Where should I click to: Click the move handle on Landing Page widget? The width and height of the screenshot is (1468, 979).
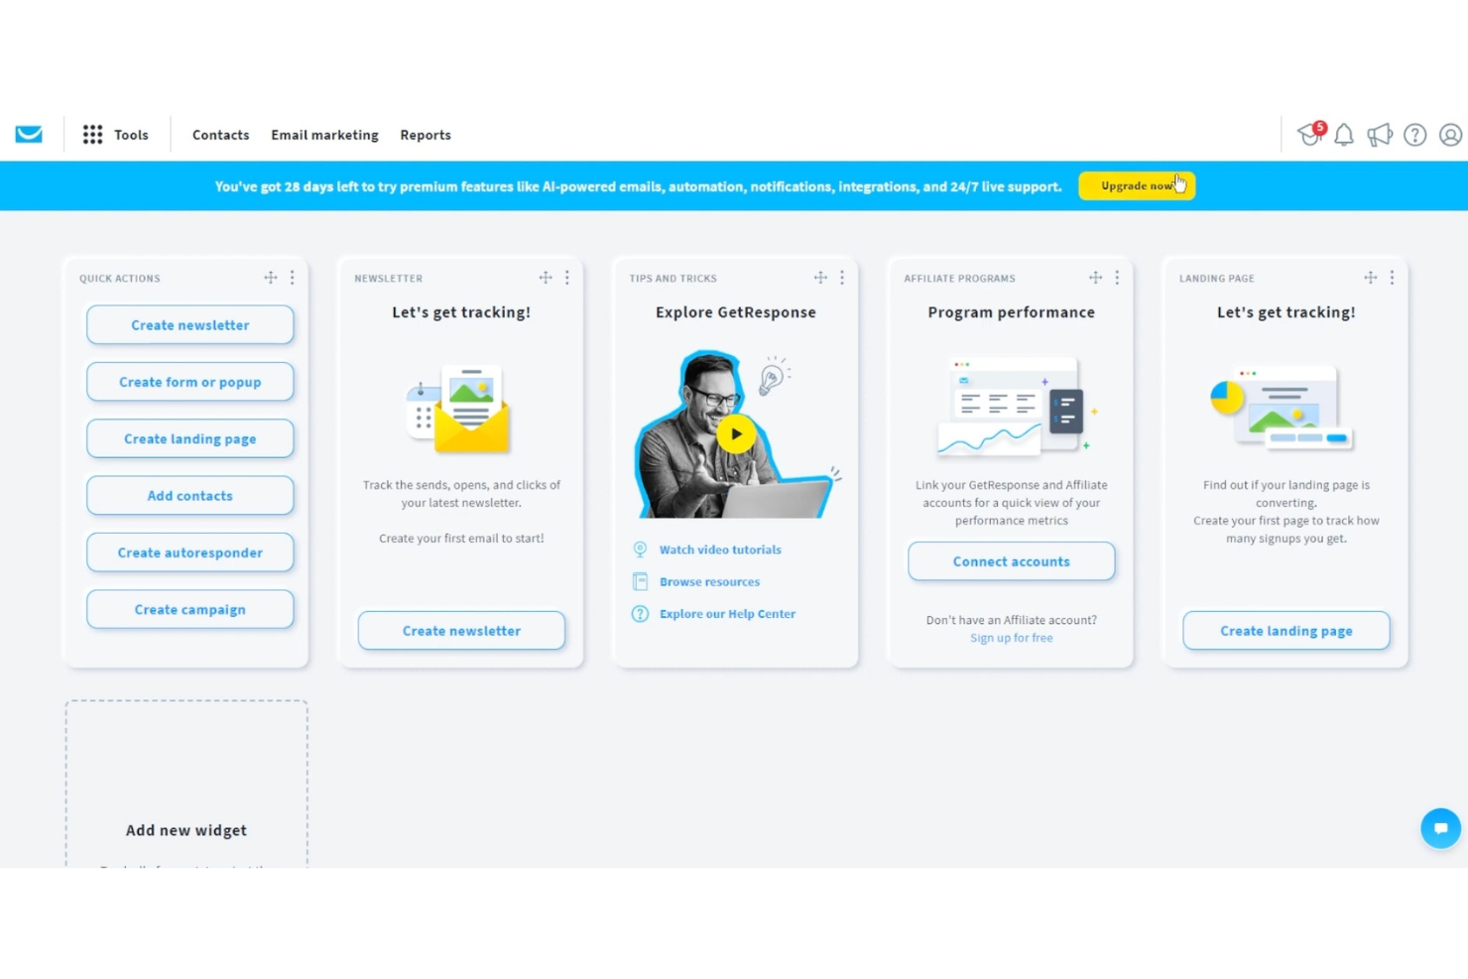(1371, 278)
